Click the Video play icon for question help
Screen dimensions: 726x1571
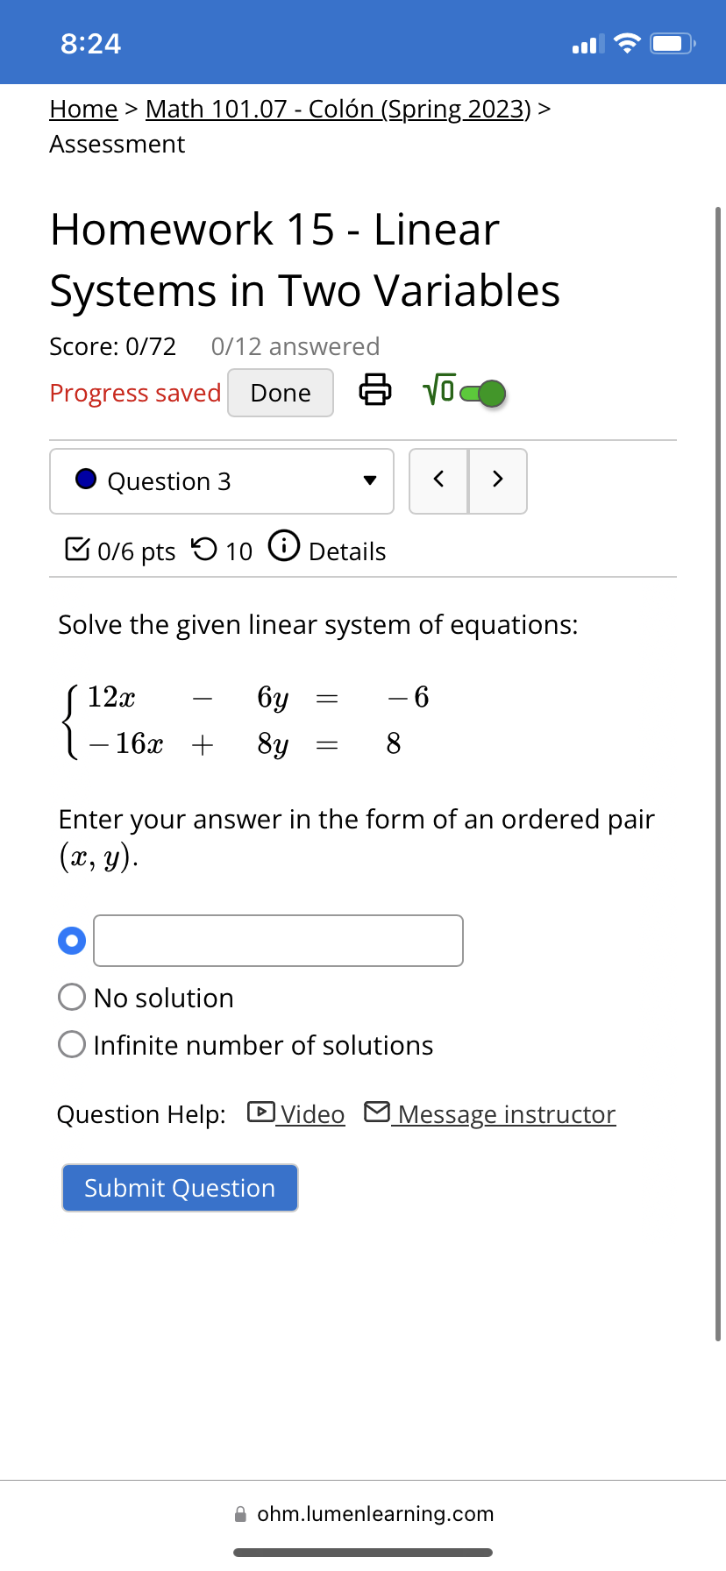[x=260, y=1112]
